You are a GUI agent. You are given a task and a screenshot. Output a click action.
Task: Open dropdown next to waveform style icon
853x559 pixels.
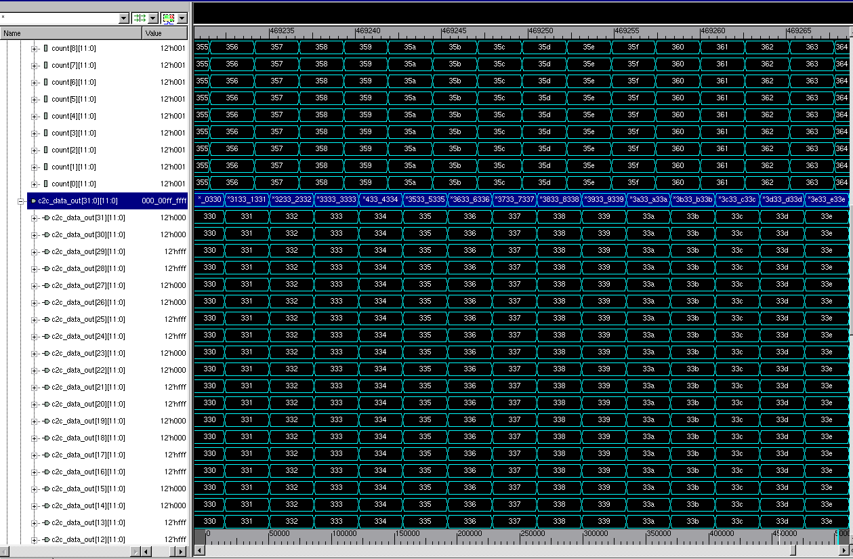coord(182,18)
